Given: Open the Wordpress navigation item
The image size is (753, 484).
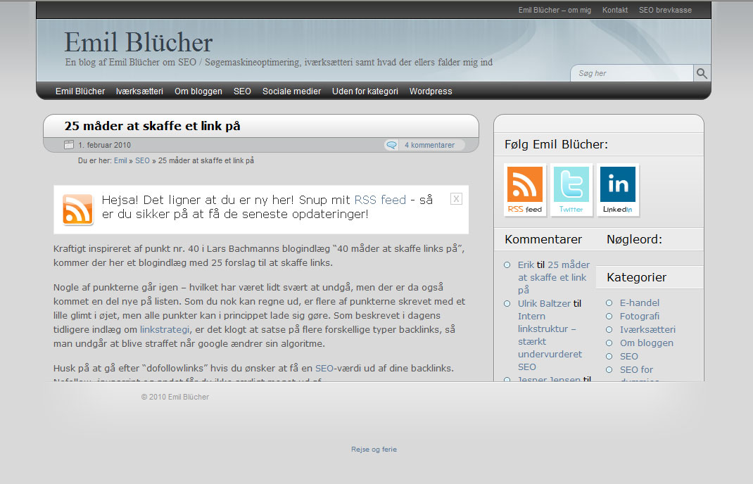Looking at the screenshot, I should [x=431, y=91].
